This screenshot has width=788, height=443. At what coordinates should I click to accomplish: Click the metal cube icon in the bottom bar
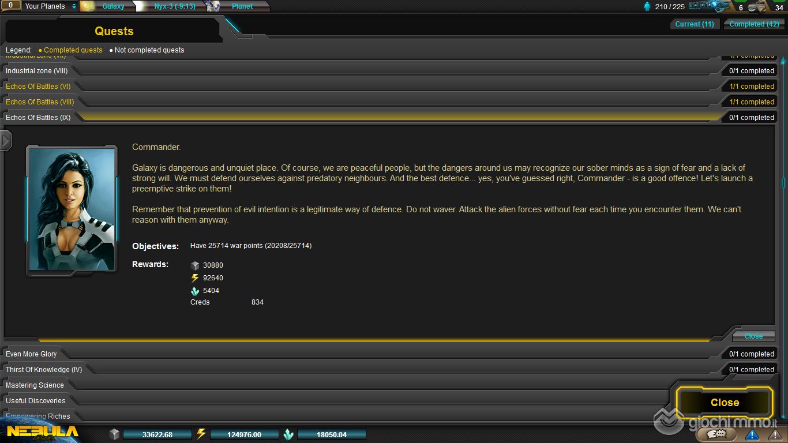click(x=114, y=434)
